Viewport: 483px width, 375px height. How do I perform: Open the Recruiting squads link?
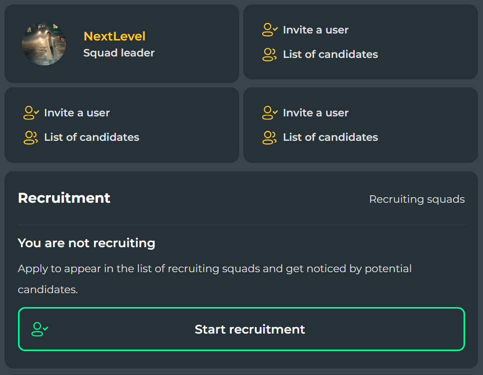tap(417, 199)
